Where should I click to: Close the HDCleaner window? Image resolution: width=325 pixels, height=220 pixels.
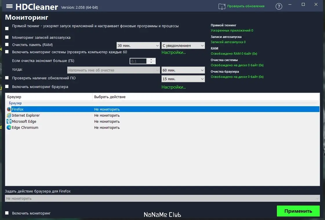pyautogui.click(x=316, y=5)
